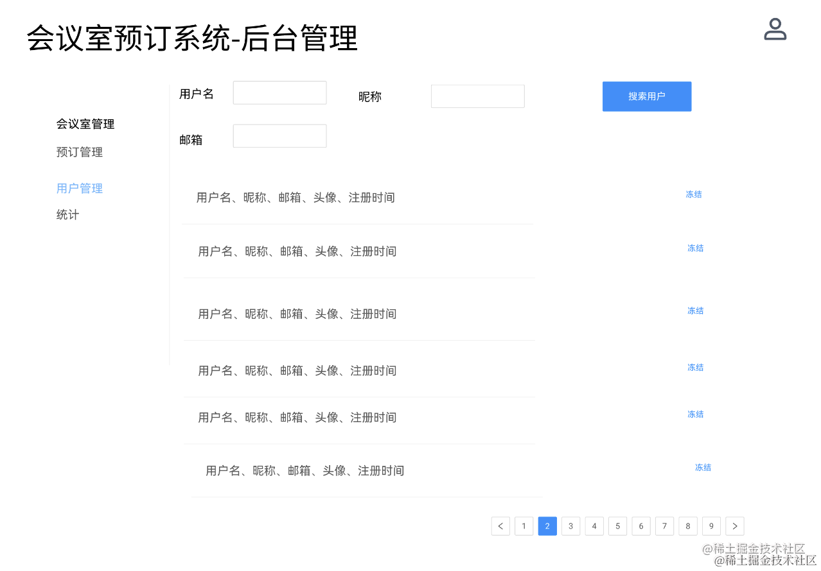This screenshot has height=571, width=821.
Task: Focus the 昵称 input field
Action: click(477, 96)
